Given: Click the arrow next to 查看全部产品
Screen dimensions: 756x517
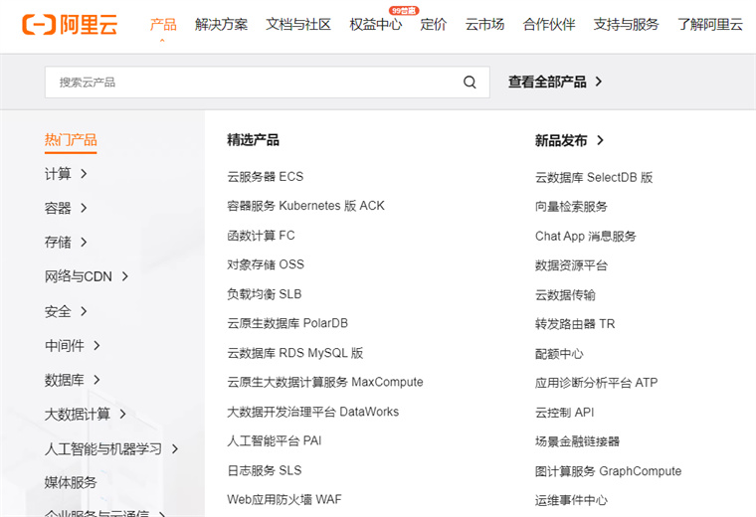Looking at the screenshot, I should 599,83.
